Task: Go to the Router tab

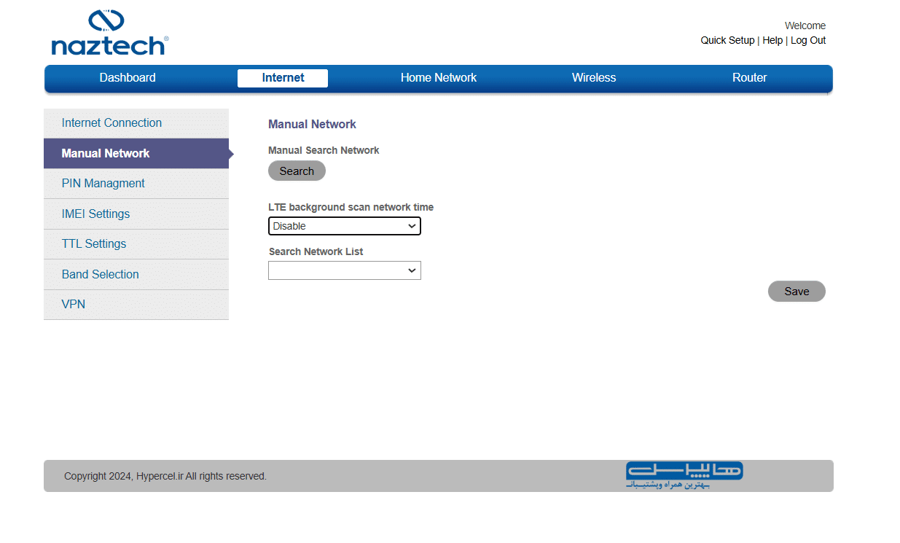Action: (749, 78)
